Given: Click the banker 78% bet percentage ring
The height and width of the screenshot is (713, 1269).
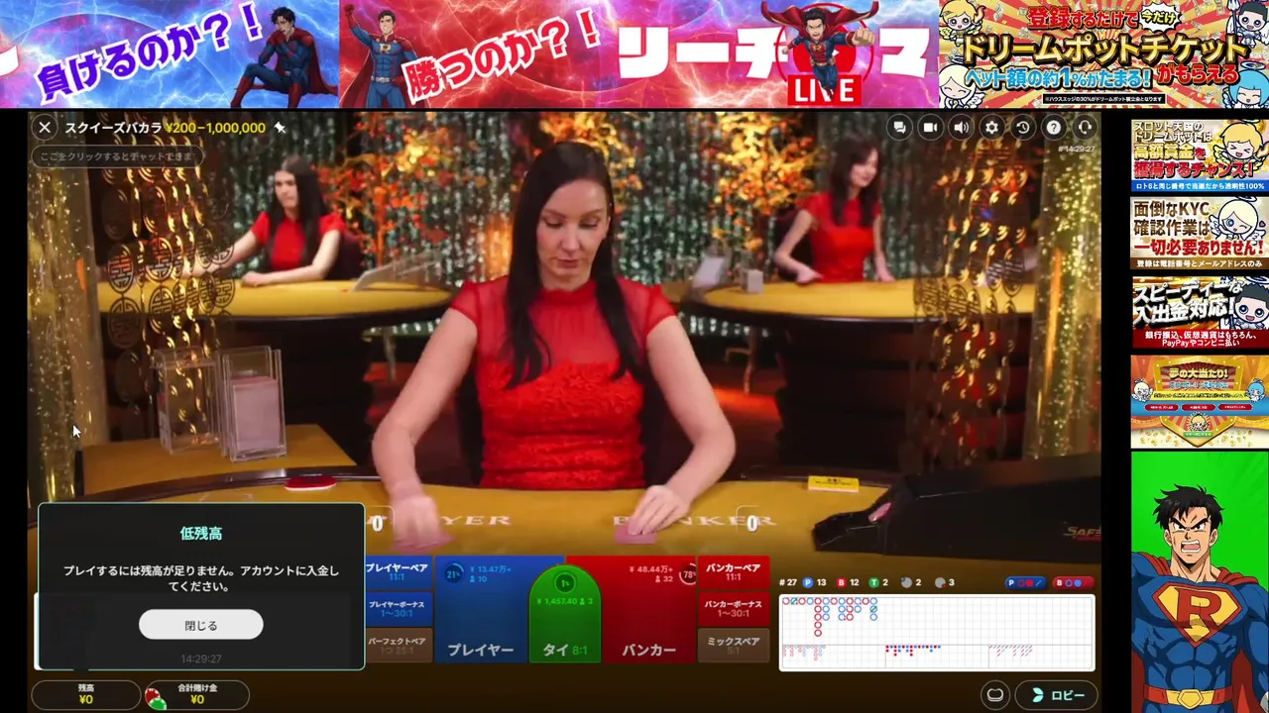Looking at the screenshot, I should click(x=688, y=574).
